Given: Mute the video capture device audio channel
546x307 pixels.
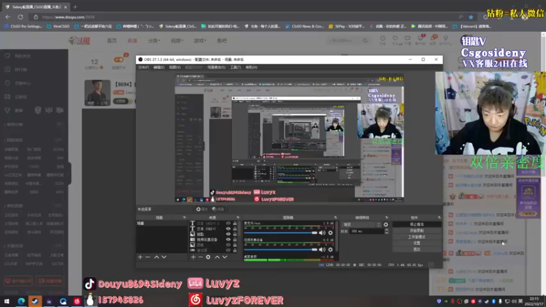Looking at the screenshot, I should (322, 249).
